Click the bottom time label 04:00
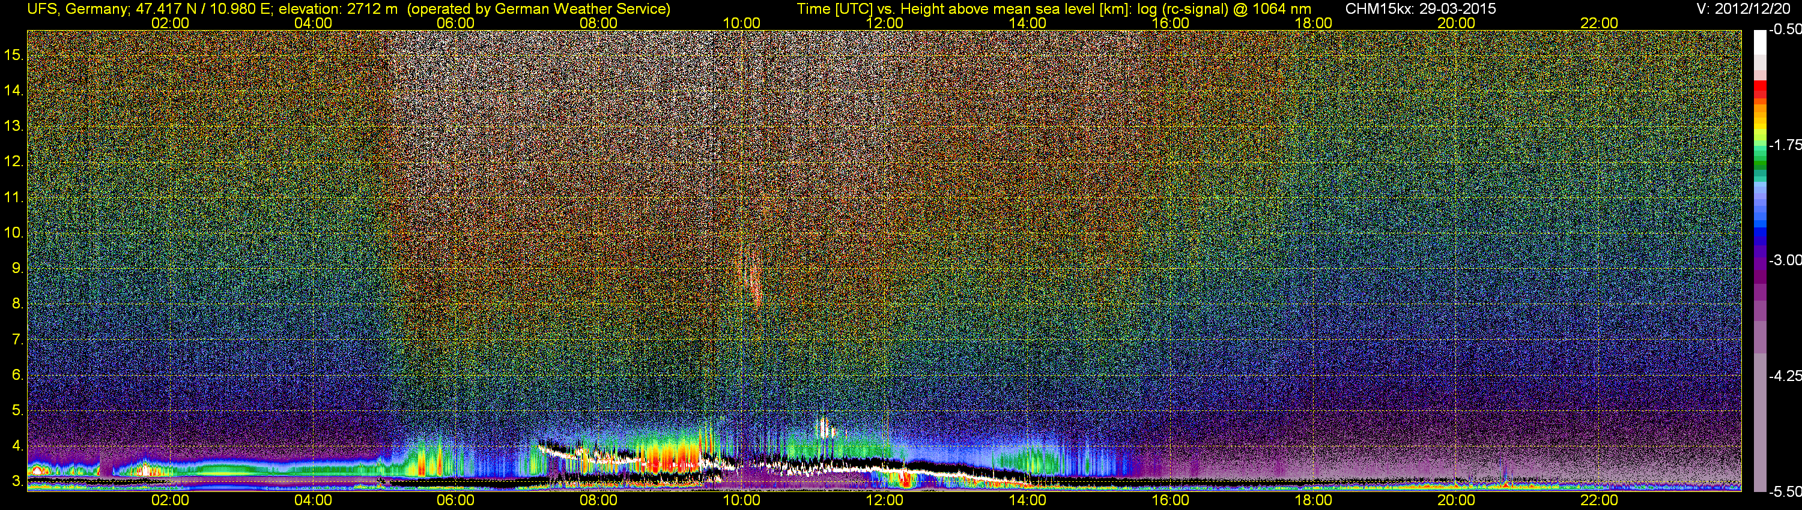1802x510 pixels. 313,500
